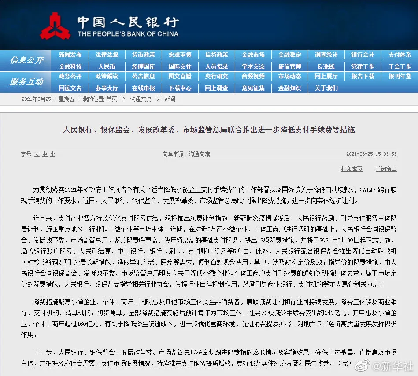Click 关闭窗口 to close the page
The width and height of the screenshot is (418, 376).
click(x=385, y=168)
